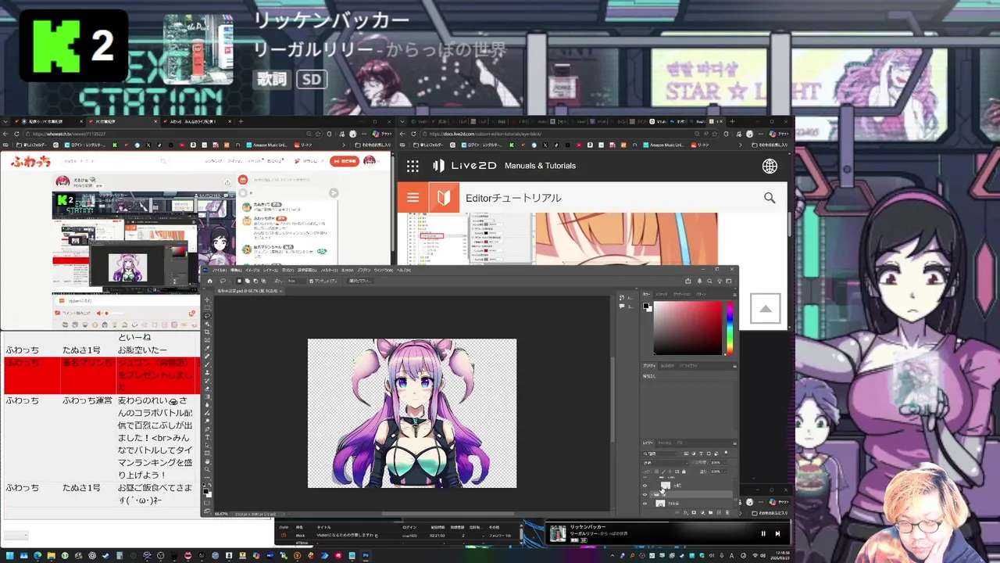The height and width of the screenshot is (563, 1000).
Task: Click the rainbow hue slider in Color panel
Action: pos(730,328)
